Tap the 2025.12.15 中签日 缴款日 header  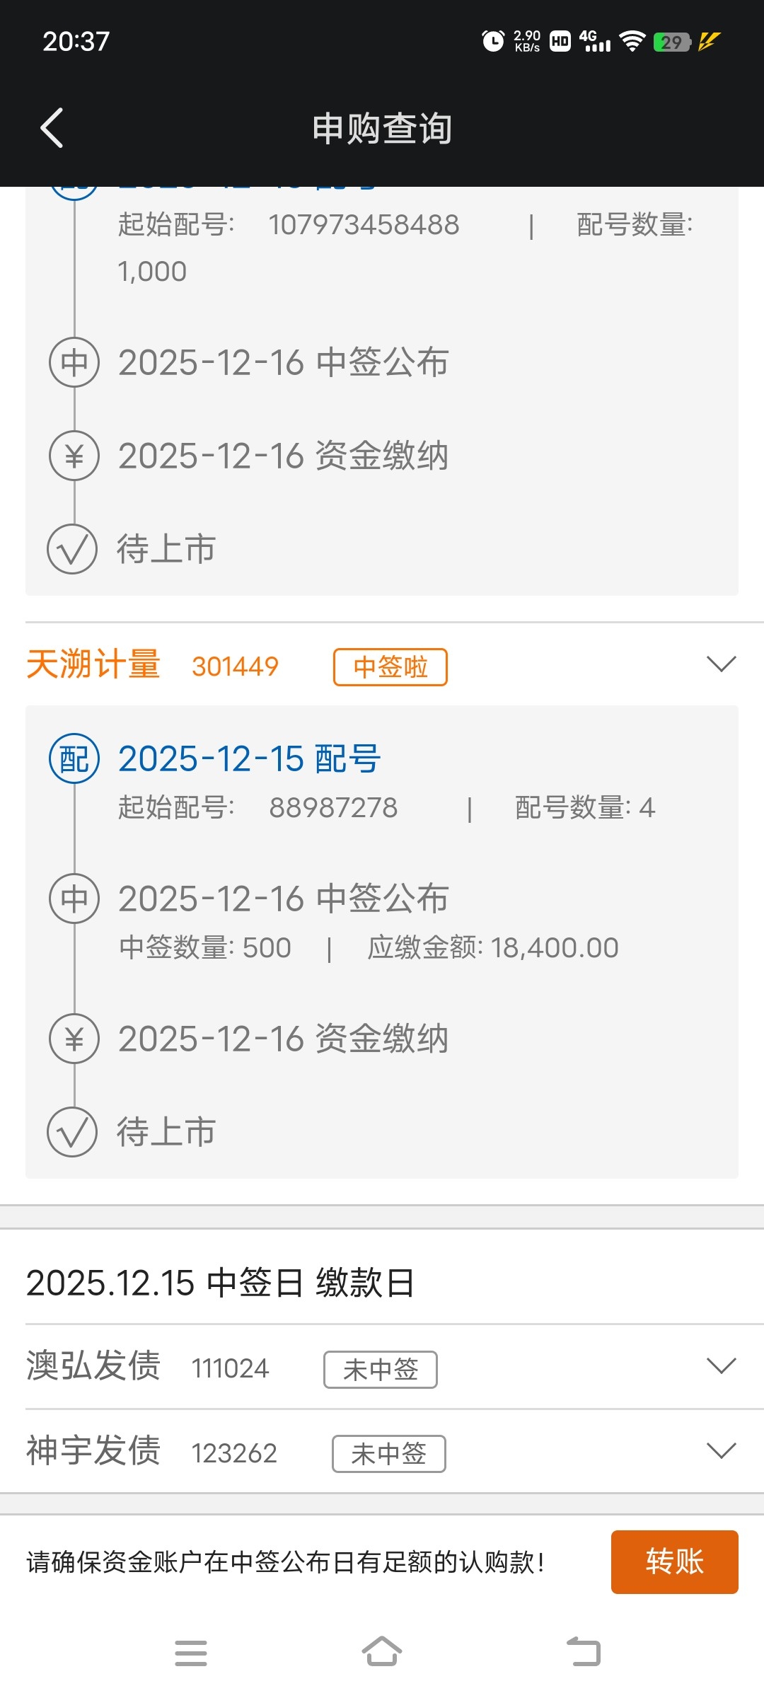(x=220, y=1283)
